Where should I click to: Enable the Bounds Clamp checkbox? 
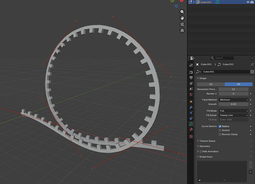220,134
